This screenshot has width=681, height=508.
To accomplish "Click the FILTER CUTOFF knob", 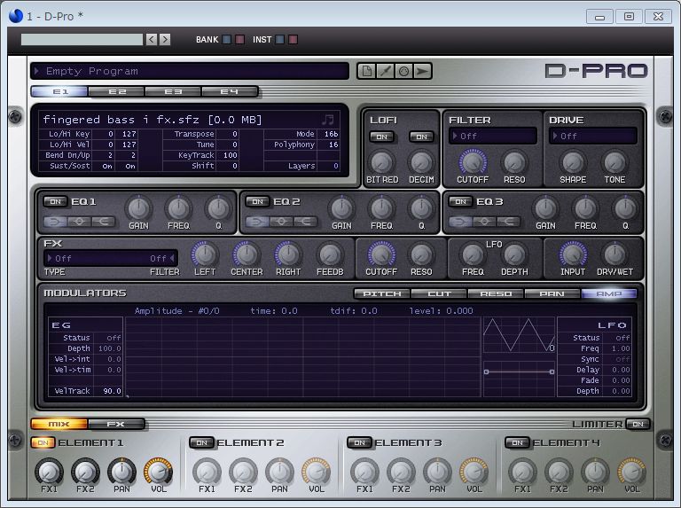I will click(x=473, y=163).
